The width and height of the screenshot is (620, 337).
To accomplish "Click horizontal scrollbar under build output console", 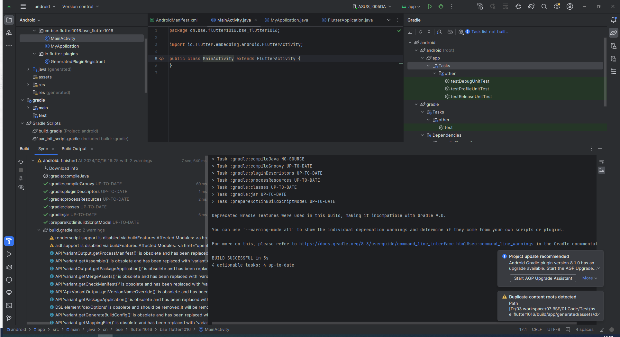I will pos(394,323).
